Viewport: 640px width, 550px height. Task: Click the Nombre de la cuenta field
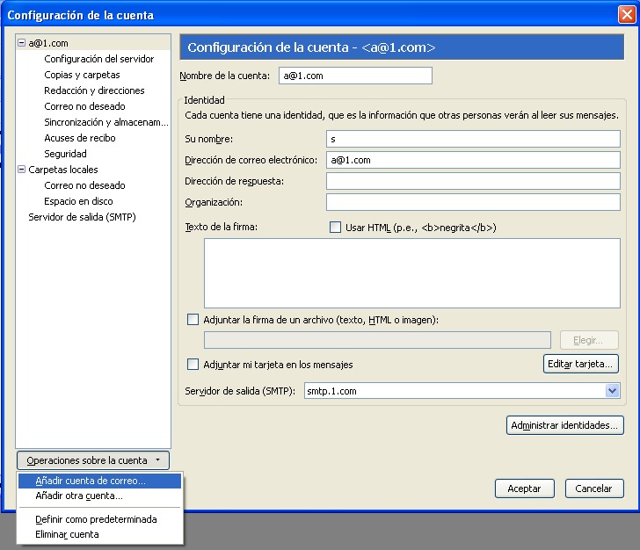355,76
